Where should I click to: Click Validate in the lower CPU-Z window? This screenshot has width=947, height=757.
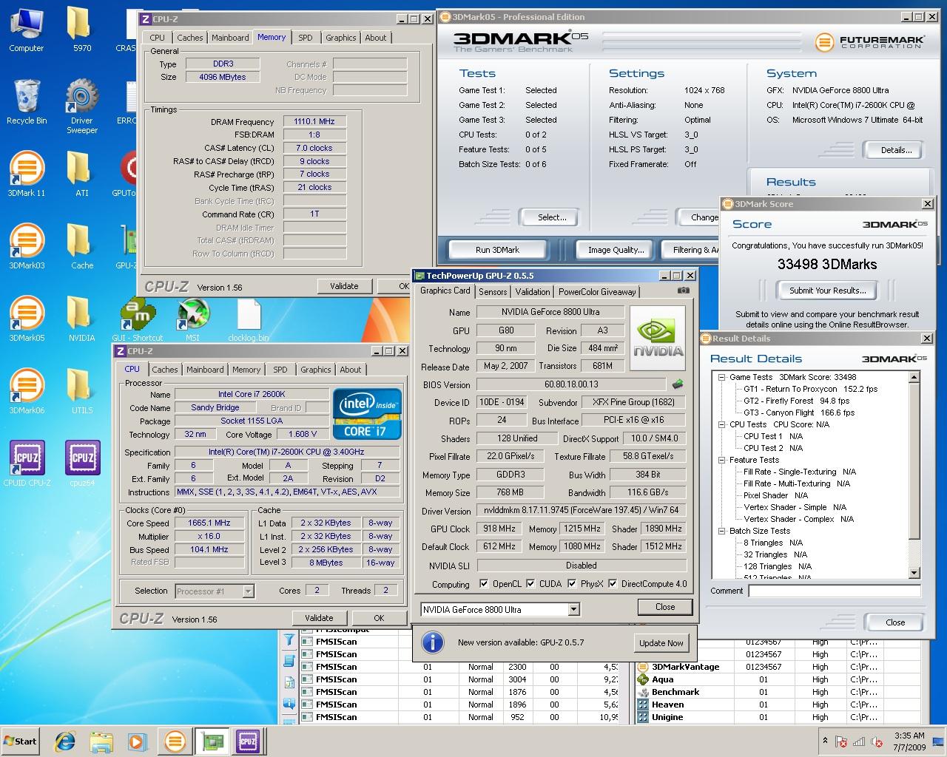click(319, 618)
